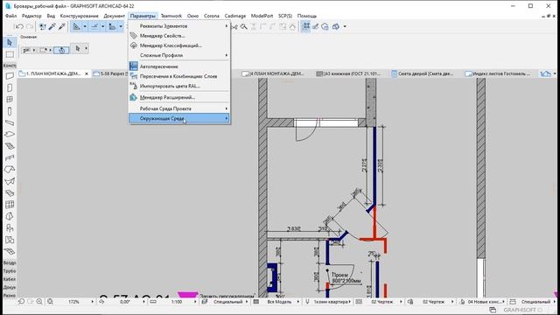Close the 1. ПЛАН МОНТАЖА-ДЕМ tab
The height and width of the screenshot is (315, 560).
click(87, 73)
